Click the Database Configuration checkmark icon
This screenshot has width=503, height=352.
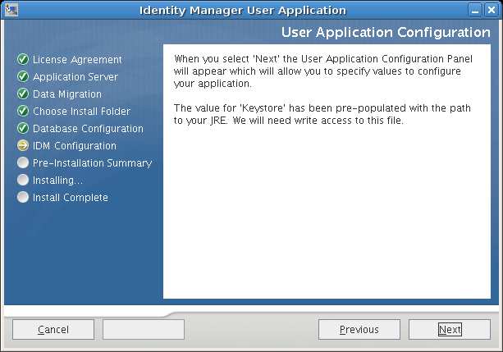coord(23,129)
